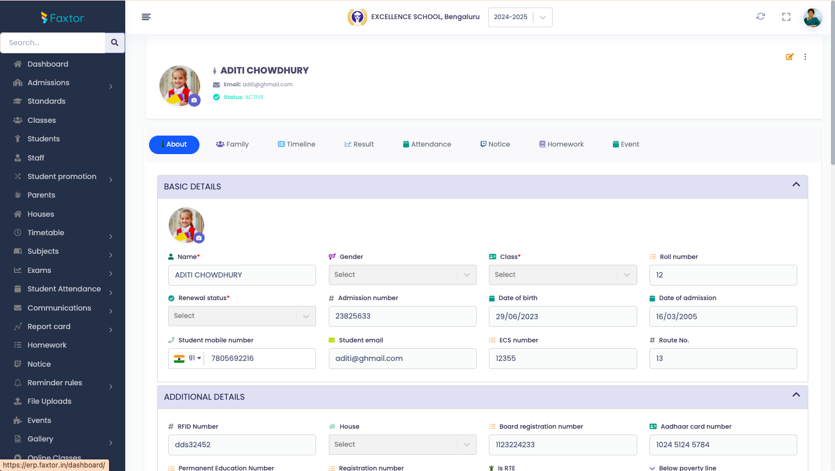
Task: Switch to the Family tab
Action: click(x=232, y=144)
